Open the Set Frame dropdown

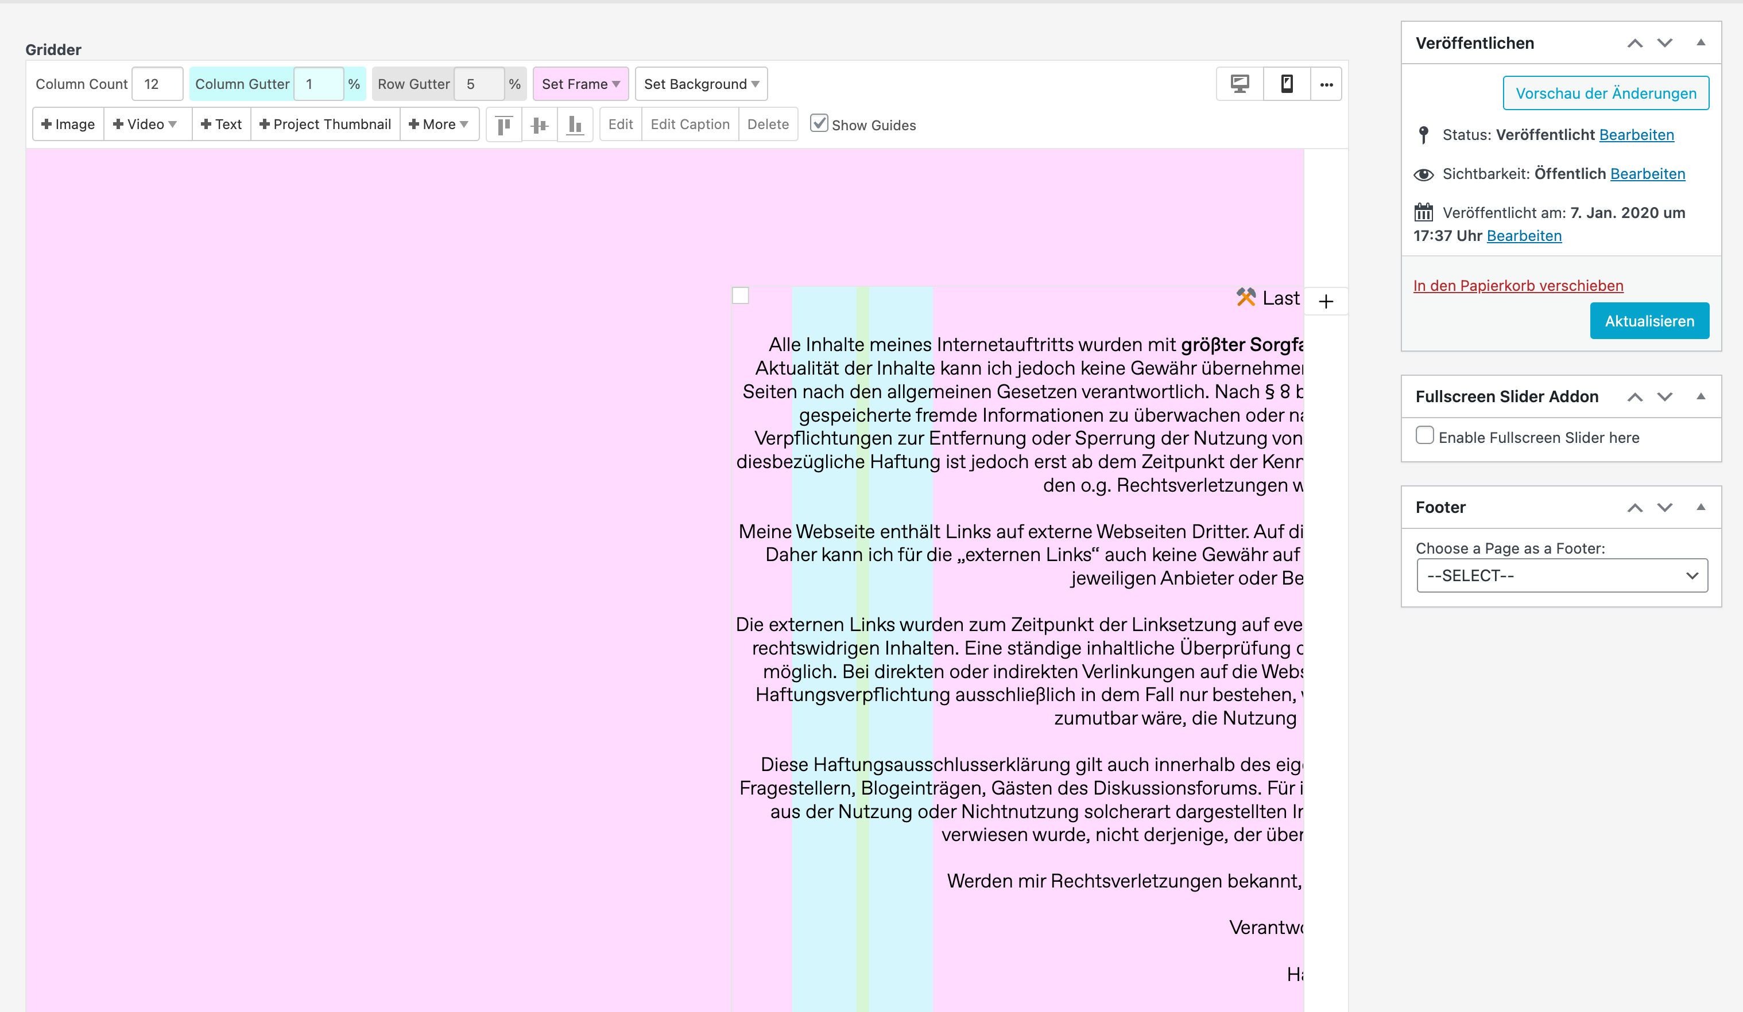point(580,84)
